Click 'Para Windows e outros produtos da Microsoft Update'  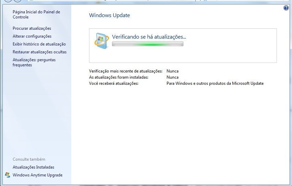215,83
